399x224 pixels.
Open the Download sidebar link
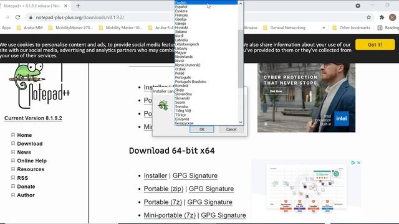pos(30,144)
